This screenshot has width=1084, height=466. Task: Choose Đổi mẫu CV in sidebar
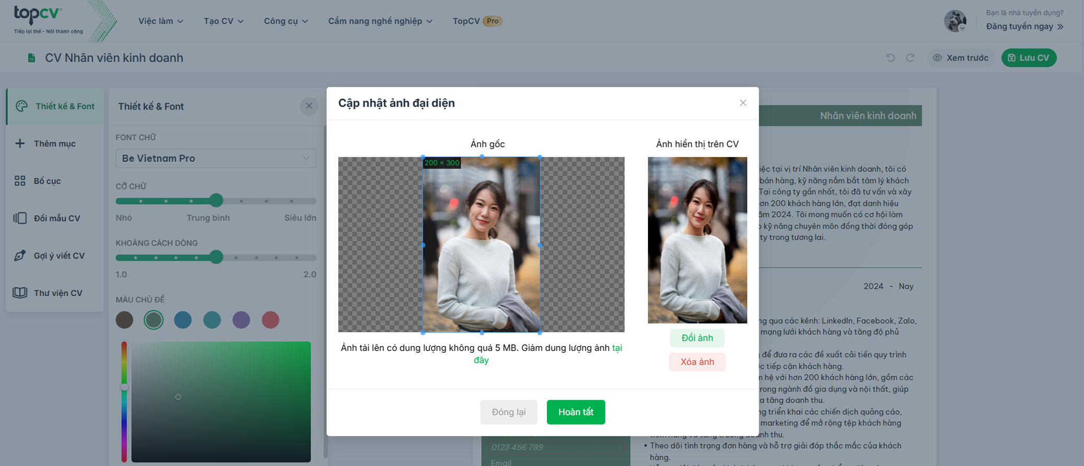[x=55, y=218]
